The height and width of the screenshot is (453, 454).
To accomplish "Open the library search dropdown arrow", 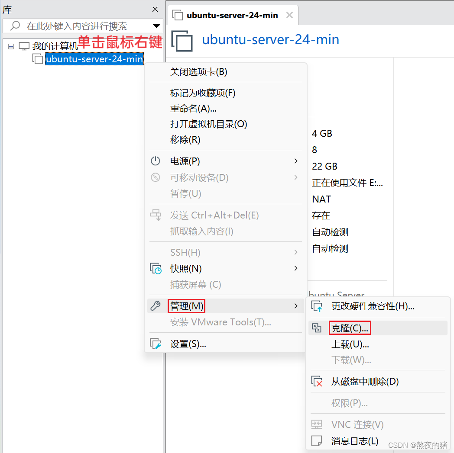I will 157,26.
